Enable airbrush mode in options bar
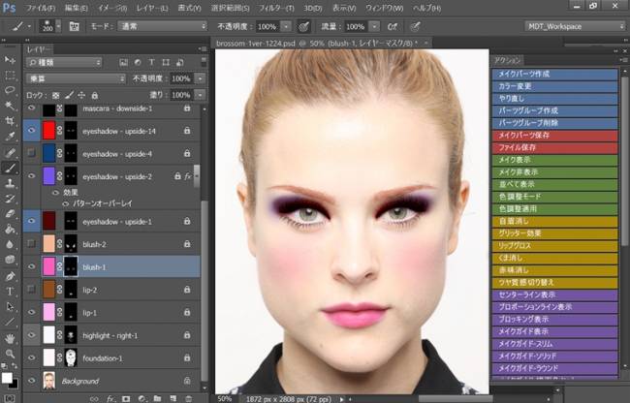630x403 pixels. (393, 26)
